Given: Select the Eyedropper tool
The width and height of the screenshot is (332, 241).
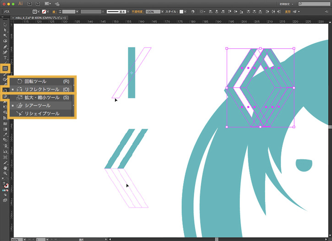Looking at the screenshot, I should point(5,134).
